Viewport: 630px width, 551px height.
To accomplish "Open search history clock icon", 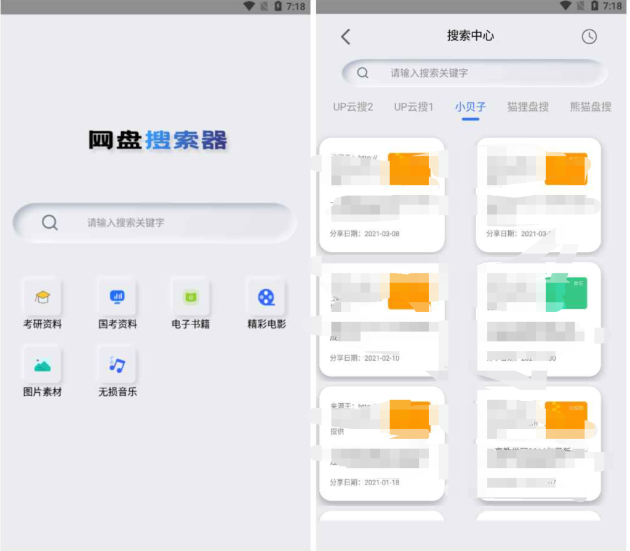I will tap(589, 36).
